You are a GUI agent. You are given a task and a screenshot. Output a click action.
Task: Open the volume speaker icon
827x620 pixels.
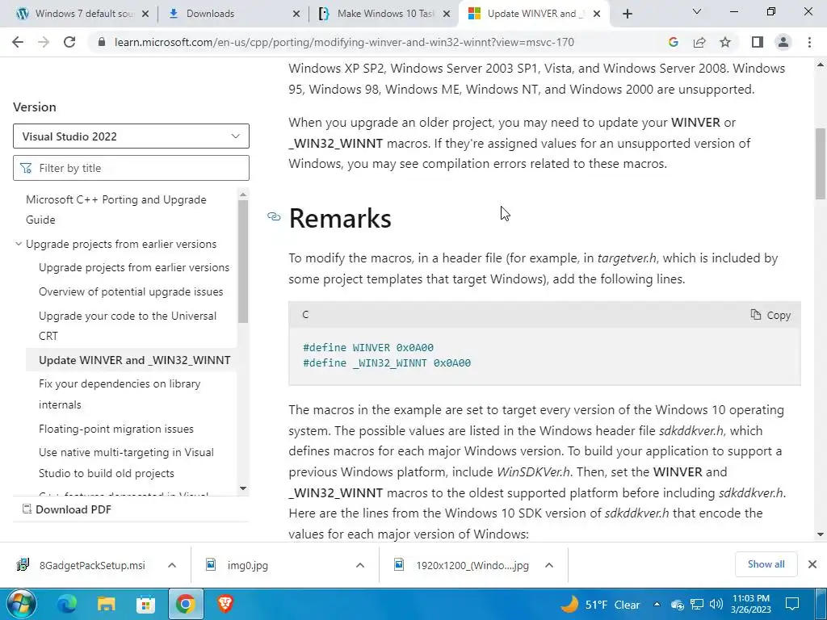pyautogui.click(x=716, y=605)
